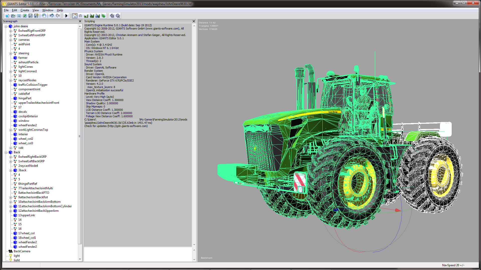
Task: Select the BackCamera node
Action: coord(22,251)
